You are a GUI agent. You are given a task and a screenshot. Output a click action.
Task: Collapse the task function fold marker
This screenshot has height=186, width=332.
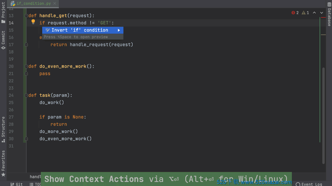coord(26,95)
